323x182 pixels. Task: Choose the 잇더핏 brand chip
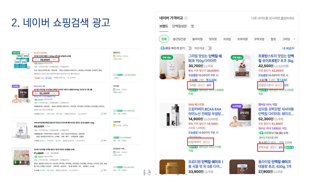[x=213, y=39]
